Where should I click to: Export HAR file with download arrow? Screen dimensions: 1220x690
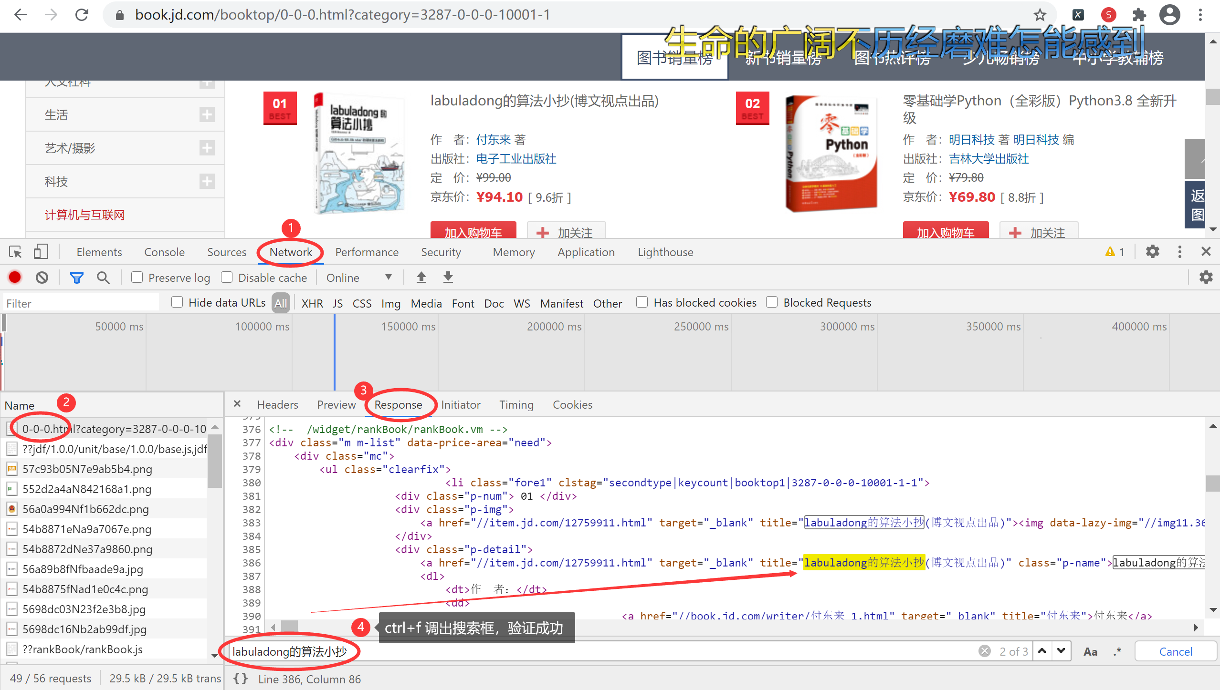pos(448,277)
